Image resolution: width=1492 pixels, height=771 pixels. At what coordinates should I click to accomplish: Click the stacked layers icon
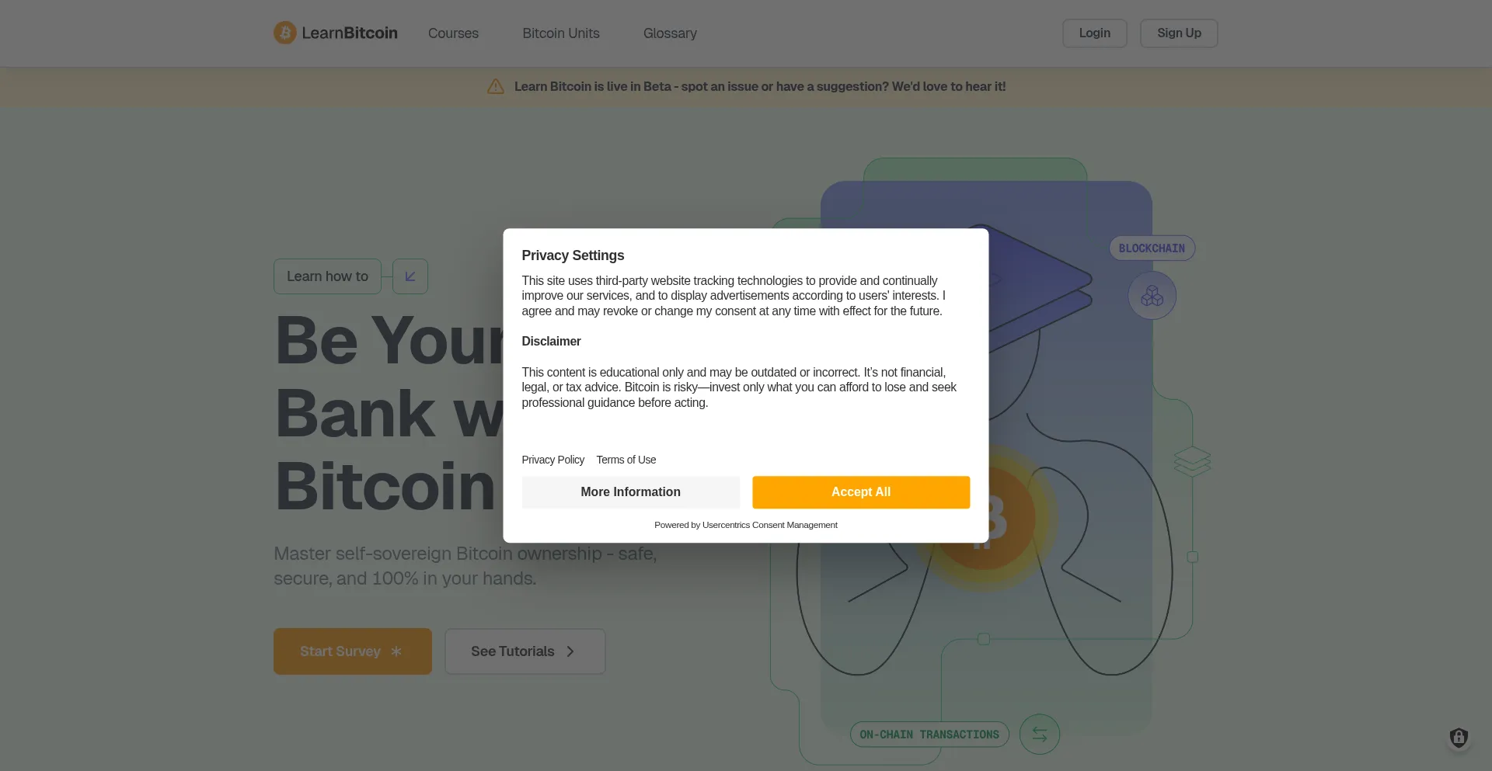(x=1192, y=461)
